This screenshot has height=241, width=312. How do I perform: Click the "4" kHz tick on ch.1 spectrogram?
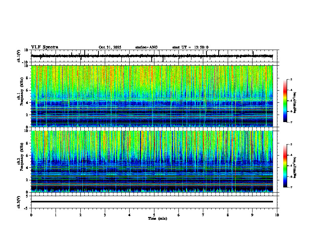(28, 103)
